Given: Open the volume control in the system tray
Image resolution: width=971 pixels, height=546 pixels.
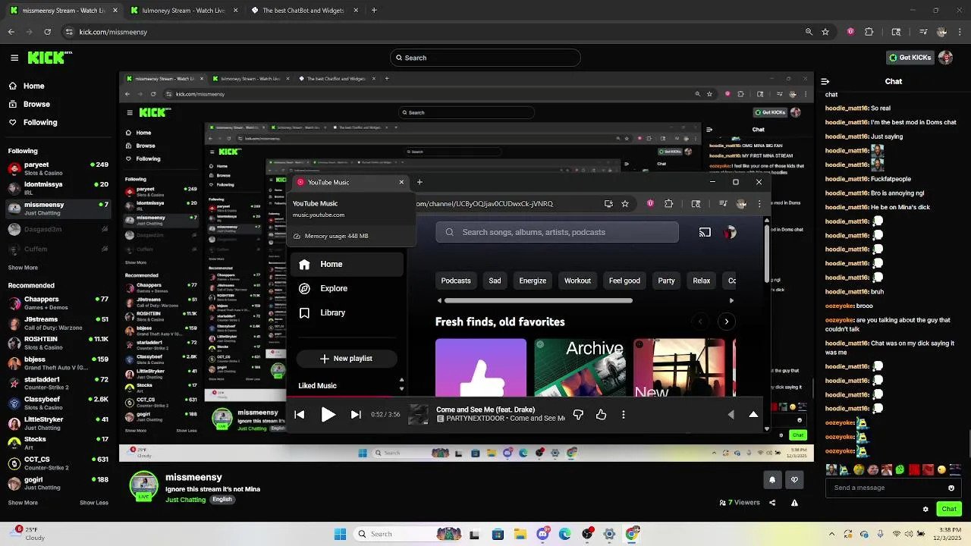Looking at the screenshot, I should [909, 534].
